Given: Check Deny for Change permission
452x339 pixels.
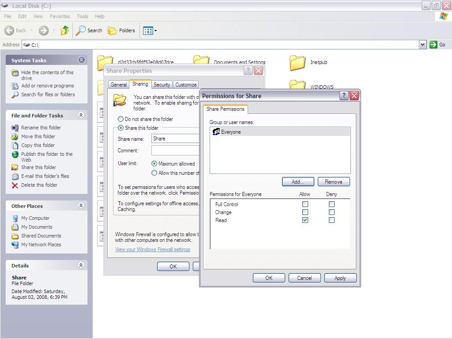Looking at the screenshot, I should [331, 212].
